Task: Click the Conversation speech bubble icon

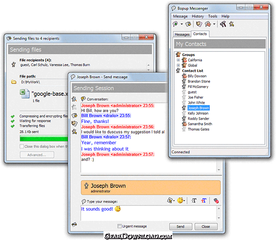Action: pos(83,99)
